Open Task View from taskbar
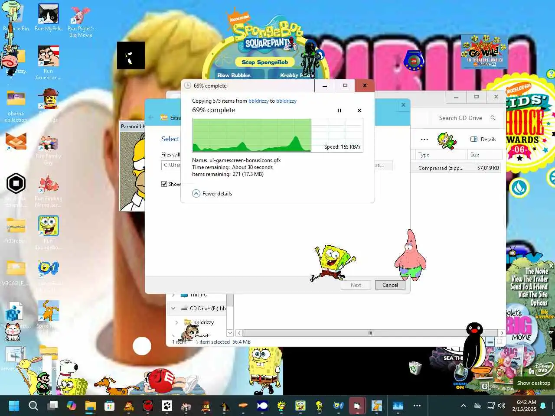This screenshot has width=555, height=416. 52,406
